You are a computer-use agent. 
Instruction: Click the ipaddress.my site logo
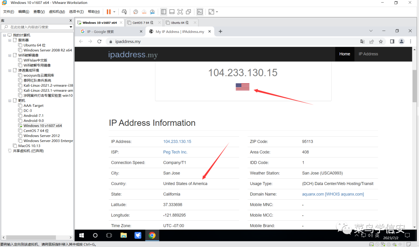[x=133, y=55]
